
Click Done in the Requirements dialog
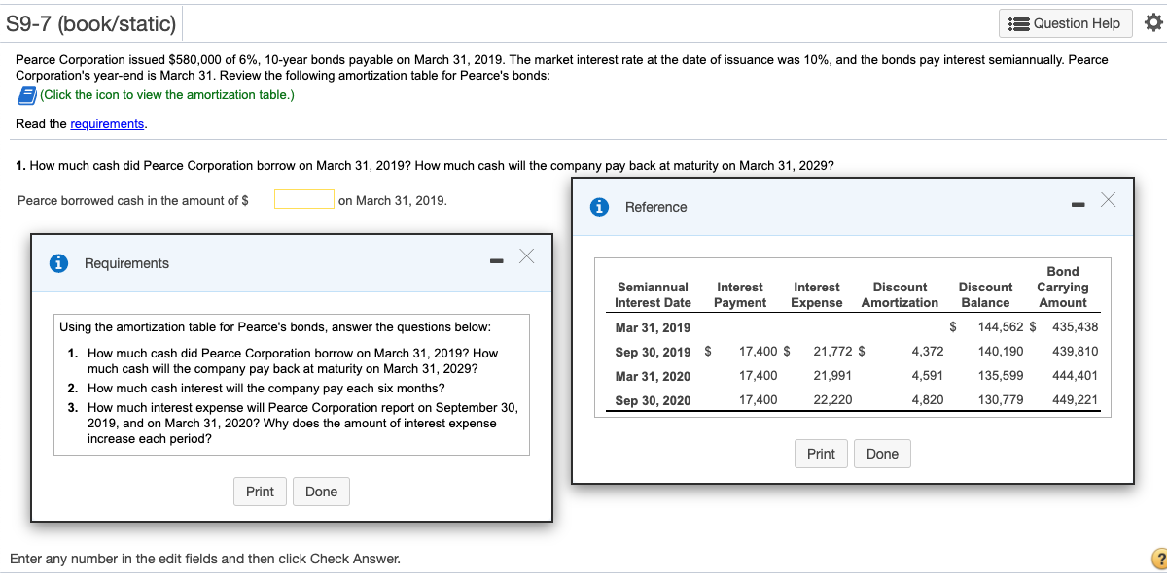click(x=321, y=492)
